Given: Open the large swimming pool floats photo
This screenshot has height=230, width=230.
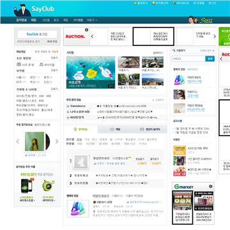Looking at the screenshot, I should [x=91, y=72].
